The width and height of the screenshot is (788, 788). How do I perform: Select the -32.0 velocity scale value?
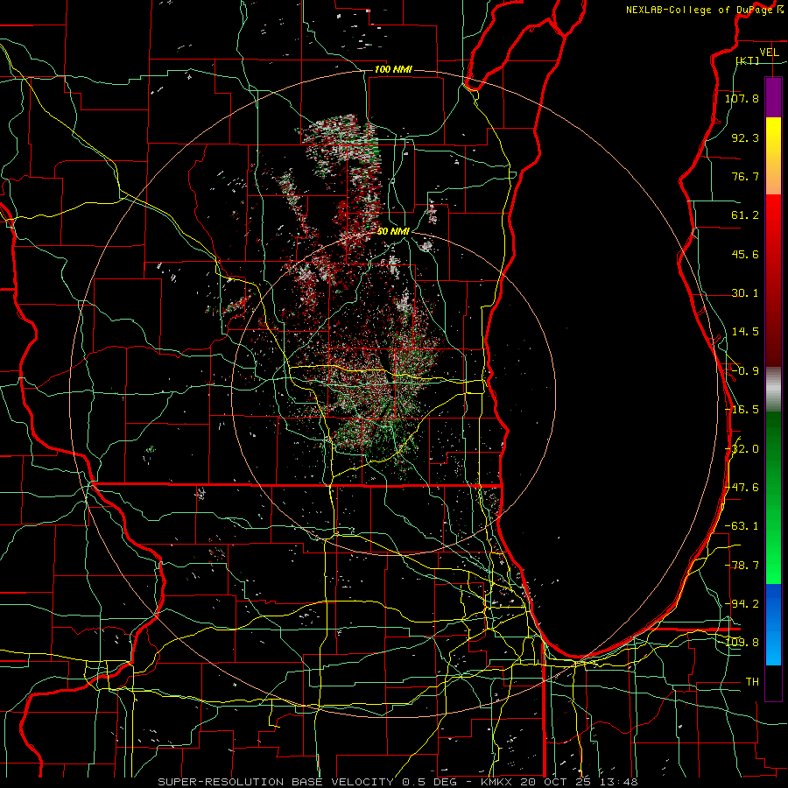point(742,449)
